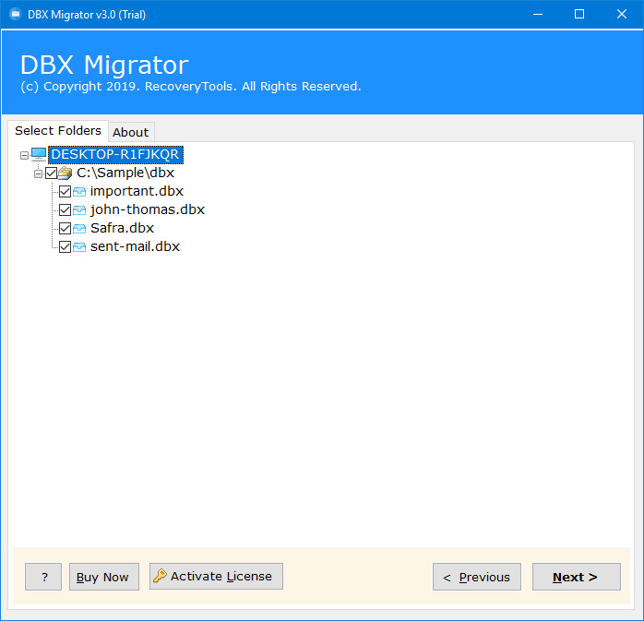Select the sent-mail.dbx file name
The image size is (644, 621).
pos(135,247)
